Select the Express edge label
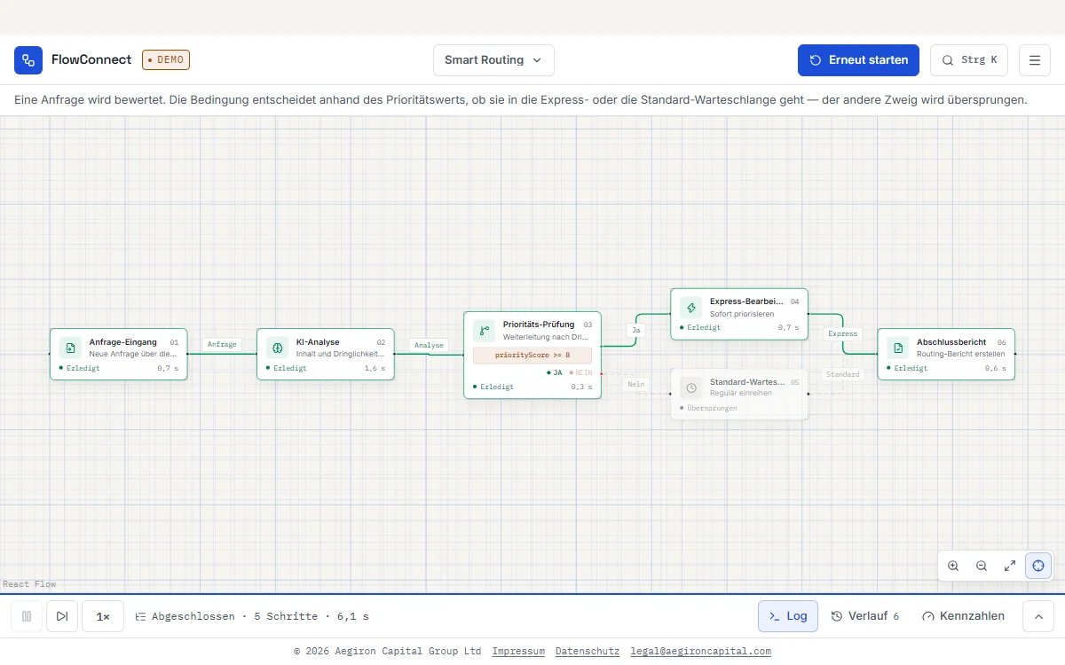 842,334
